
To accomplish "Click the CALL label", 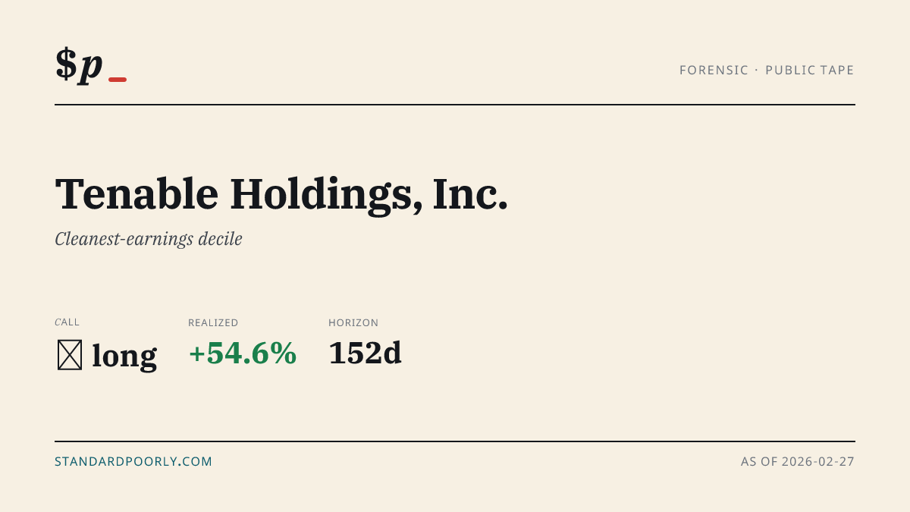I will [67, 322].
